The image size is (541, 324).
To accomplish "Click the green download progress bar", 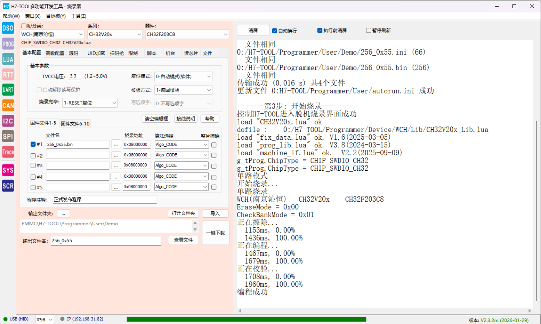I will [x=246, y=319].
